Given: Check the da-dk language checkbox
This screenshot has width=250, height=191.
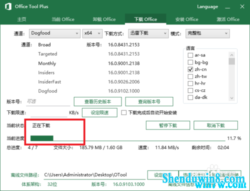Looking at the screenshot, I should tap(190, 97).
